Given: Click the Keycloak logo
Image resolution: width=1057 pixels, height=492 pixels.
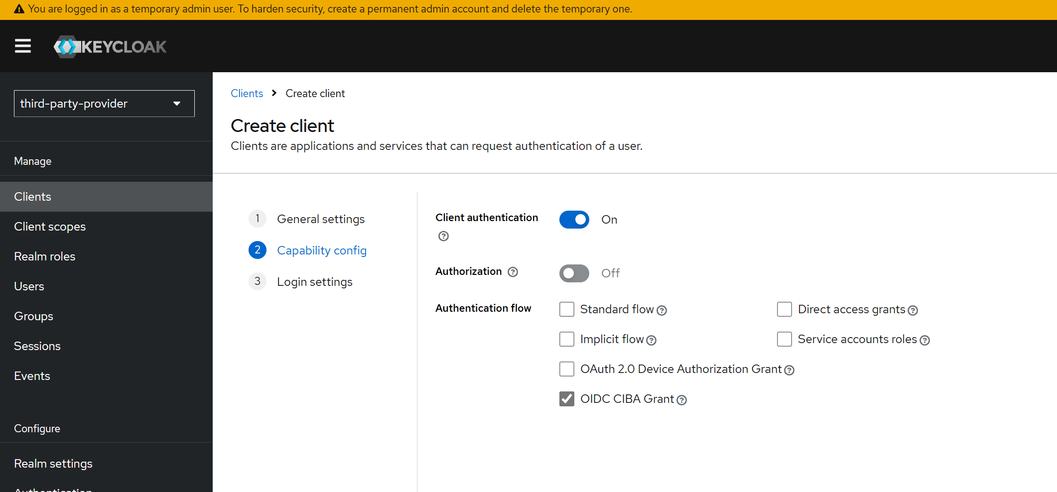Looking at the screenshot, I should click(110, 47).
